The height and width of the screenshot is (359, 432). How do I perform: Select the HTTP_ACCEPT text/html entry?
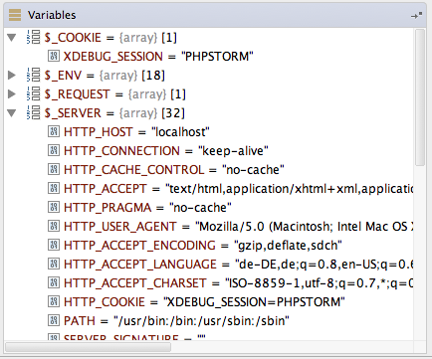[x=238, y=189]
